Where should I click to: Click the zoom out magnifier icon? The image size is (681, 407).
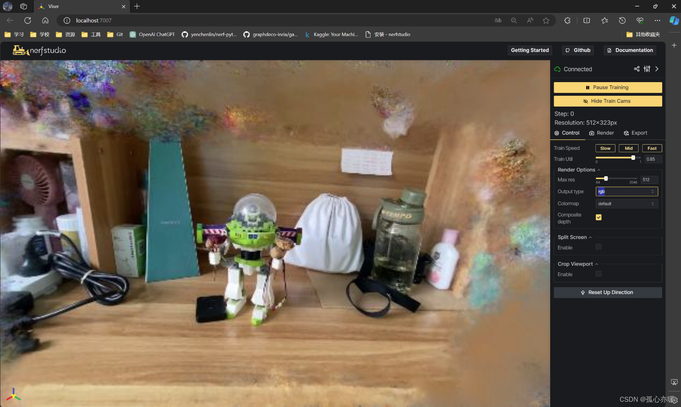[x=514, y=20]
